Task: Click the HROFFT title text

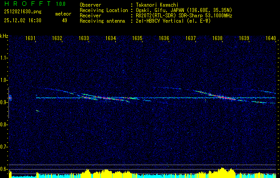Action: pos(27,4)
